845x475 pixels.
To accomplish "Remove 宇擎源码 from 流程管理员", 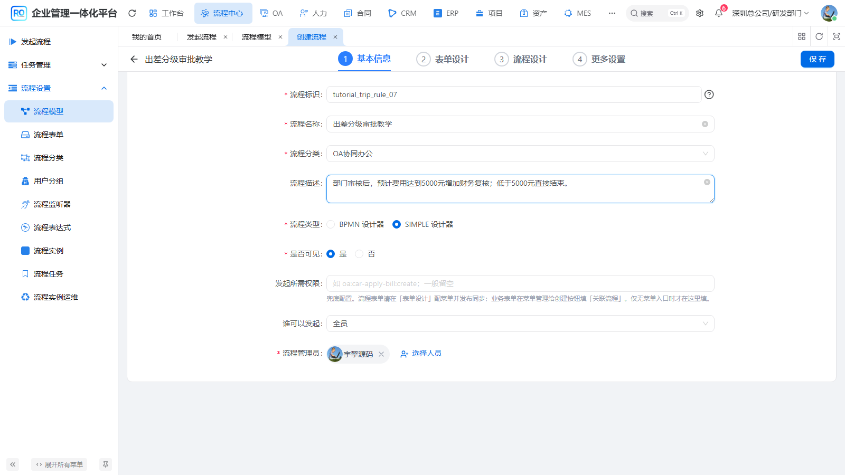I will (381, 354).
